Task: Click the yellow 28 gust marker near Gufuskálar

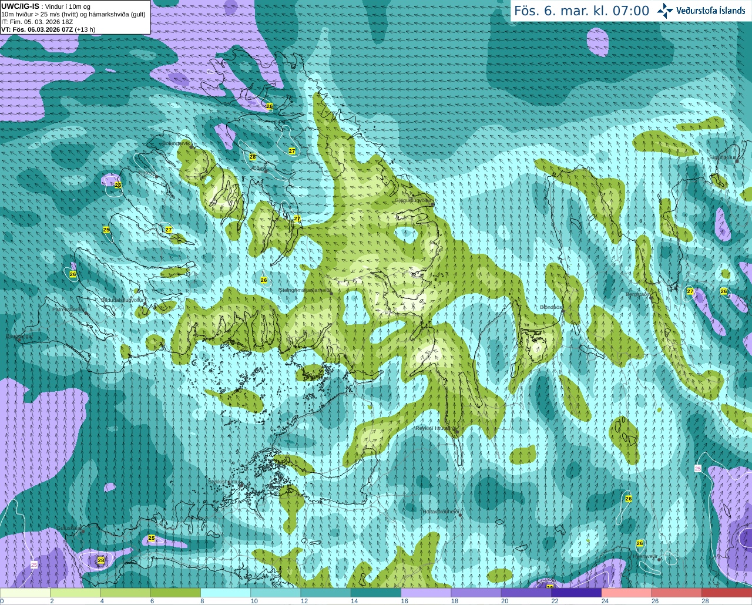Action: (x=101, y=560)
